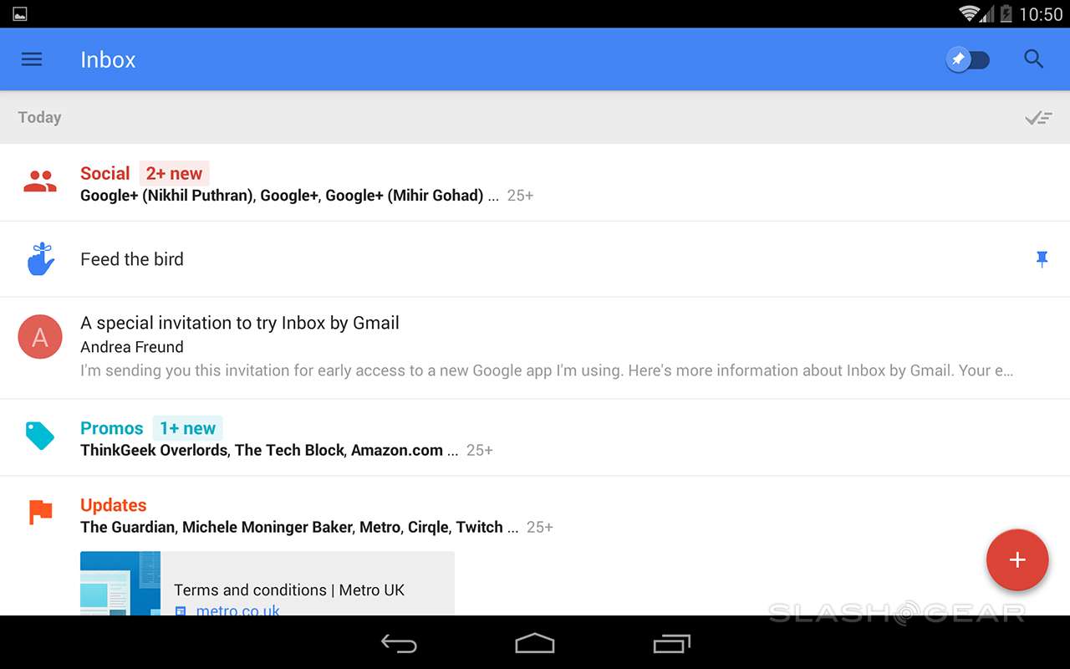Tap the Android recent apps button
The height and width of the screenshot is (669, 1070).
[x=672, y=642]
